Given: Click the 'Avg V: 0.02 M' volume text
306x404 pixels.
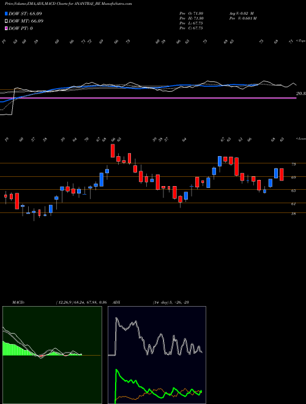Looking at the screenshot, I should (x=242, y=13).
